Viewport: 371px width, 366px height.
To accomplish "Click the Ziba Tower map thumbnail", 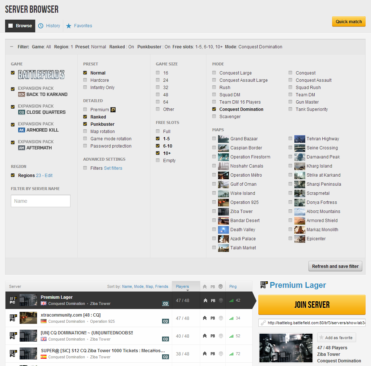I will pos(223,212).
